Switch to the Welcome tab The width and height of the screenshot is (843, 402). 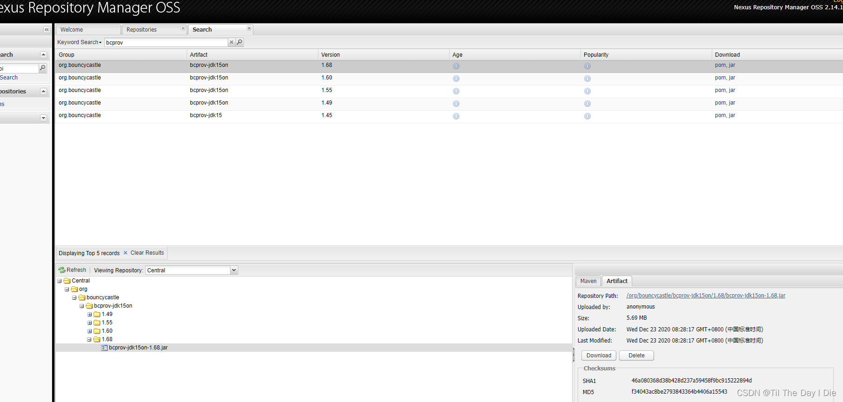point(88,29)
